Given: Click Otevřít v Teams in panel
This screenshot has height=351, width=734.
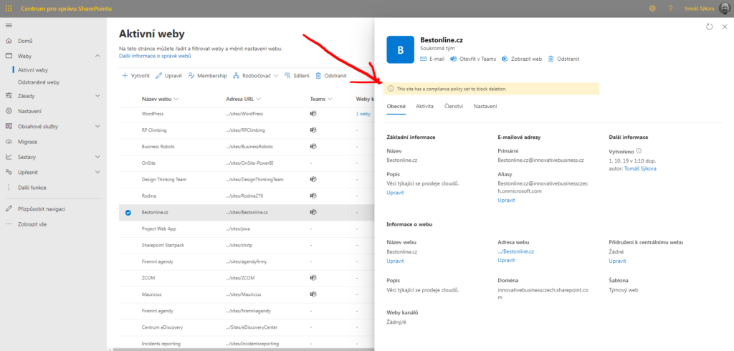Looking at the screenshot, I should coord(473,59).
